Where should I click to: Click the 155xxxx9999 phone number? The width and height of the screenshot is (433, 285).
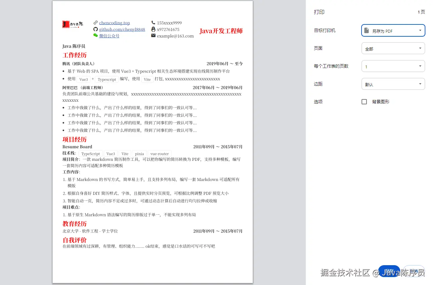click(x=169, y=23)
